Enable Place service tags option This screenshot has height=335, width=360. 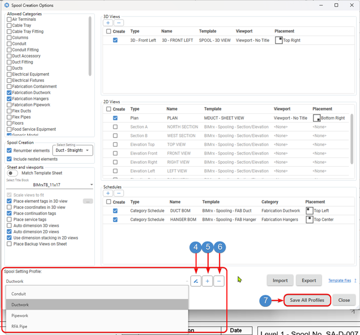tap(9, 219)
